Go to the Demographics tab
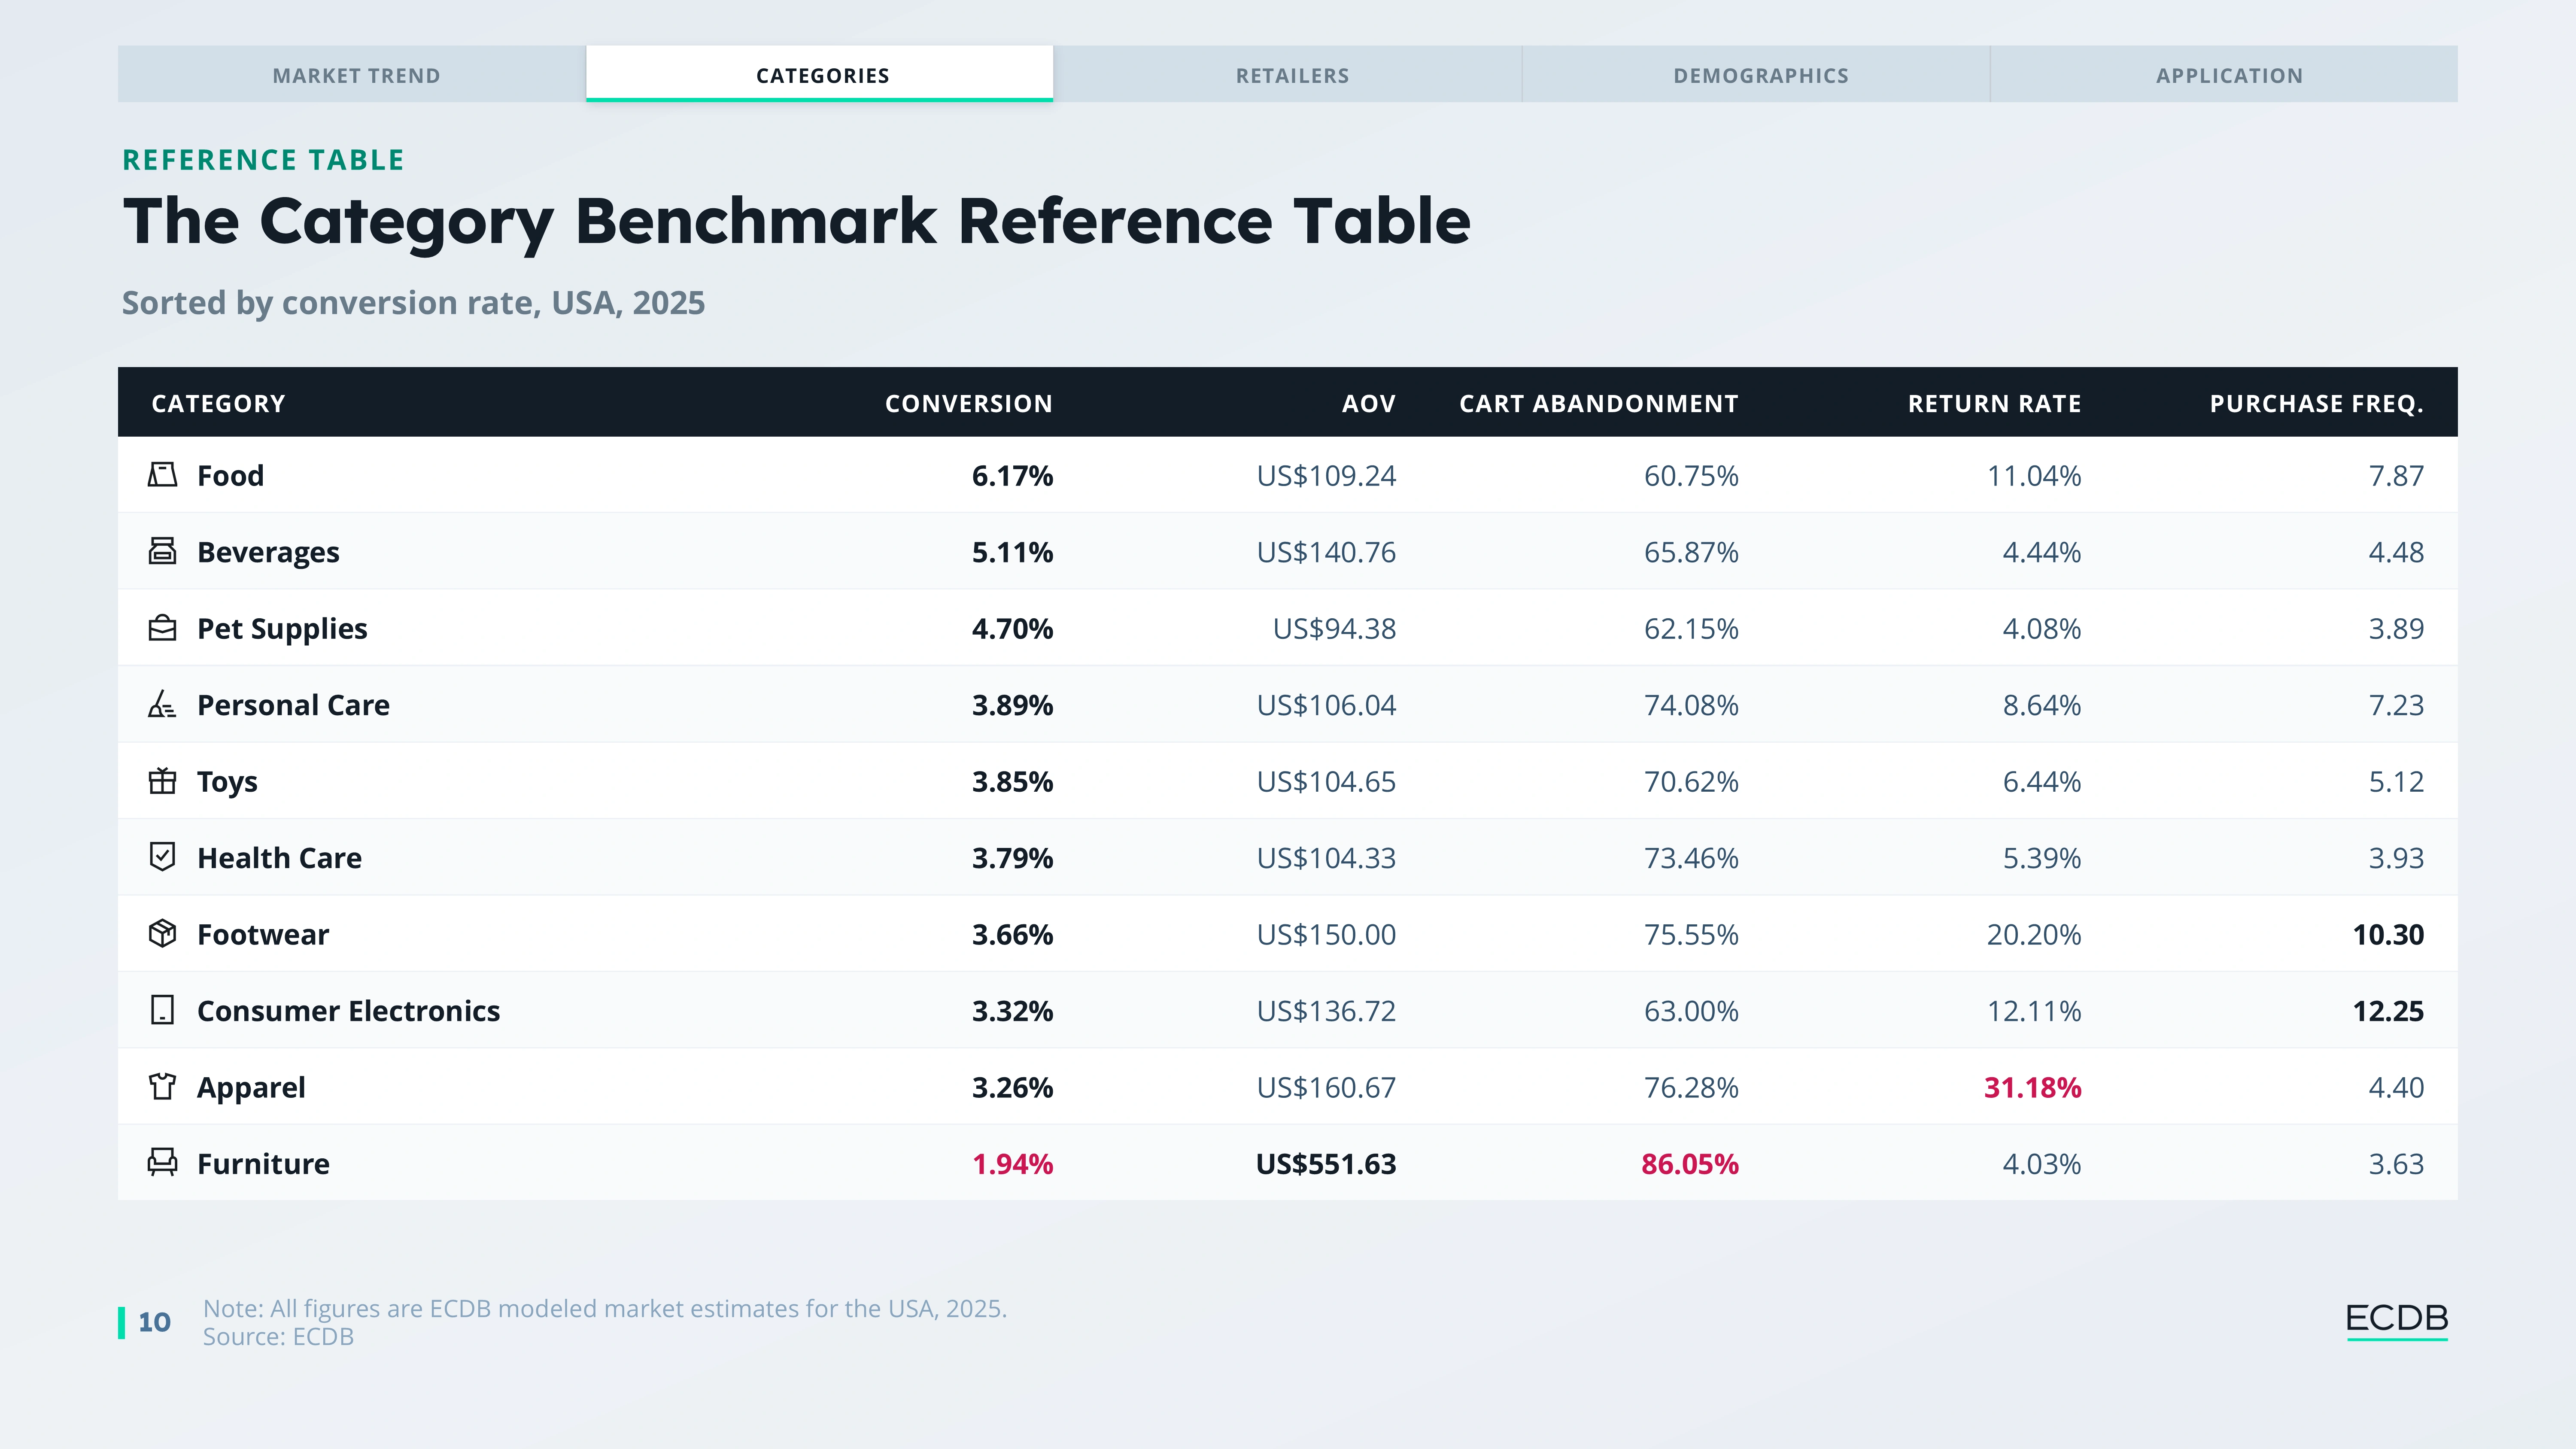Viewport: 2576px width, 1449px height. (x=1756, y=74)
